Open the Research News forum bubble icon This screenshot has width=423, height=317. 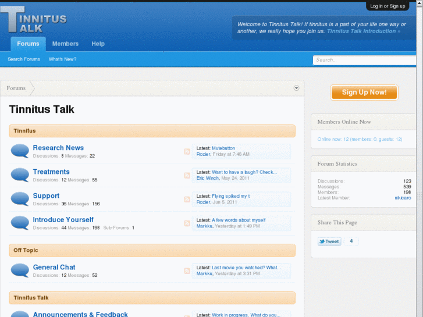20,151
